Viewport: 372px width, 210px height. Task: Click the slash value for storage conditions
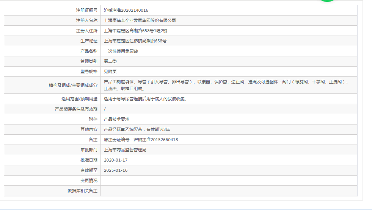[x=105, y=109]
